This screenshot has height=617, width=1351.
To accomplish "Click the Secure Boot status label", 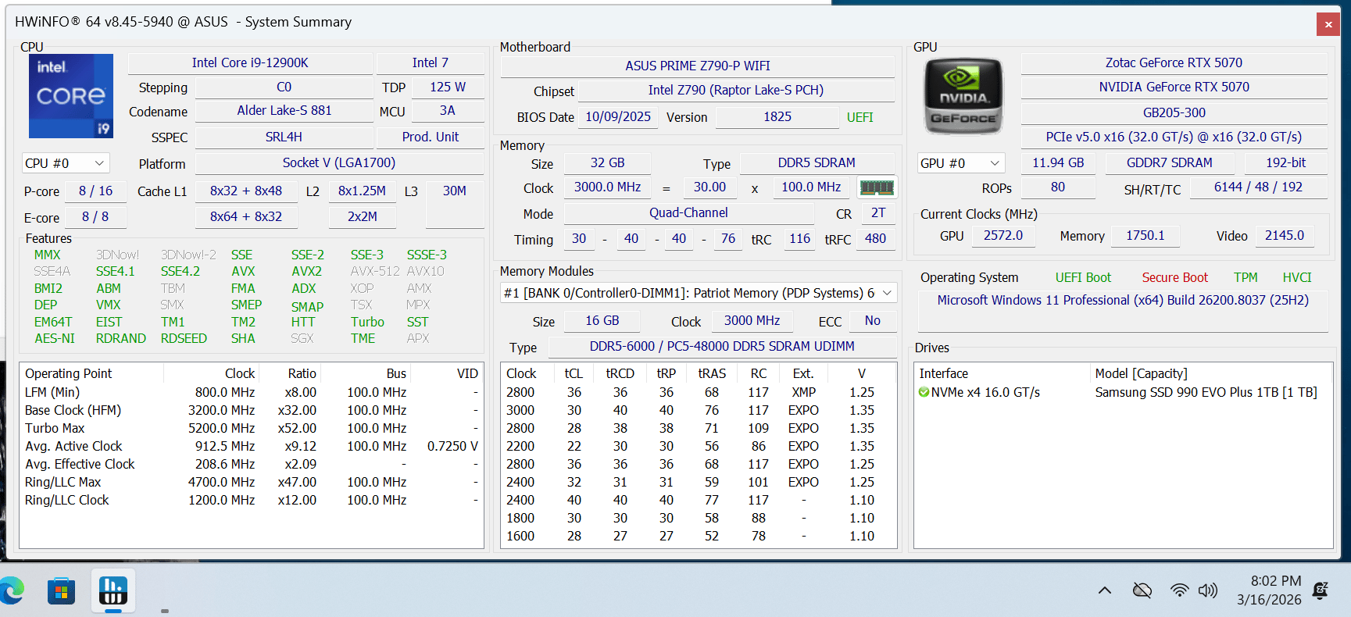I will tap(1174, 277).
